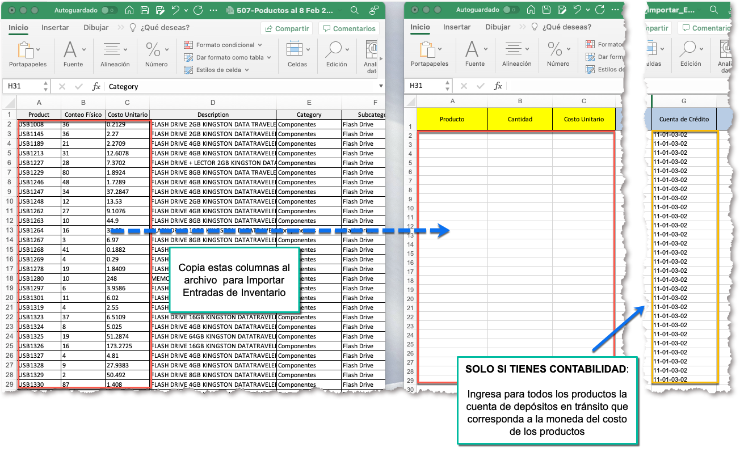This screenshot has width=740, height=465.
Task: Select cell USB1008 in 507-Poductos sheet
Action: coord(39,124)
